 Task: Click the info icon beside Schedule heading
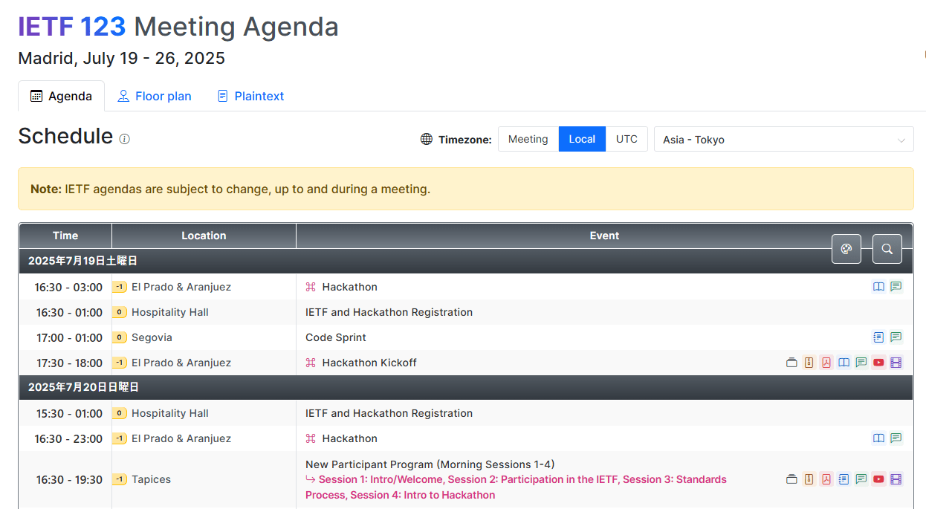pyautogui.click(x=125, y=139)
